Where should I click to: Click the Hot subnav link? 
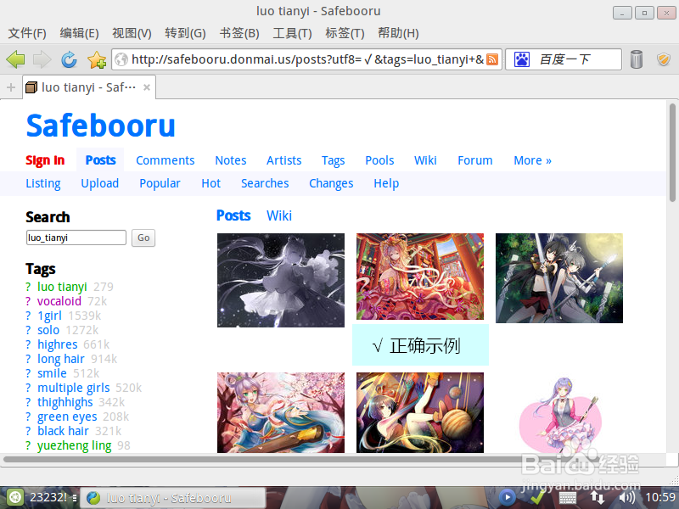[210, 183]
